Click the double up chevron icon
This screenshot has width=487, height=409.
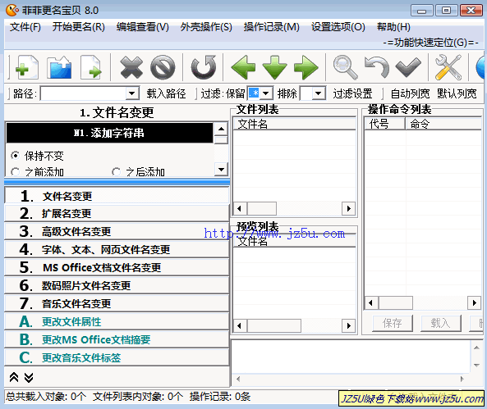[x=14, y=377]
